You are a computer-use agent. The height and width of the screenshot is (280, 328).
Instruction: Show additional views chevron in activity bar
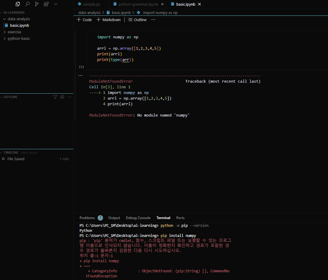tap(56, 4)
